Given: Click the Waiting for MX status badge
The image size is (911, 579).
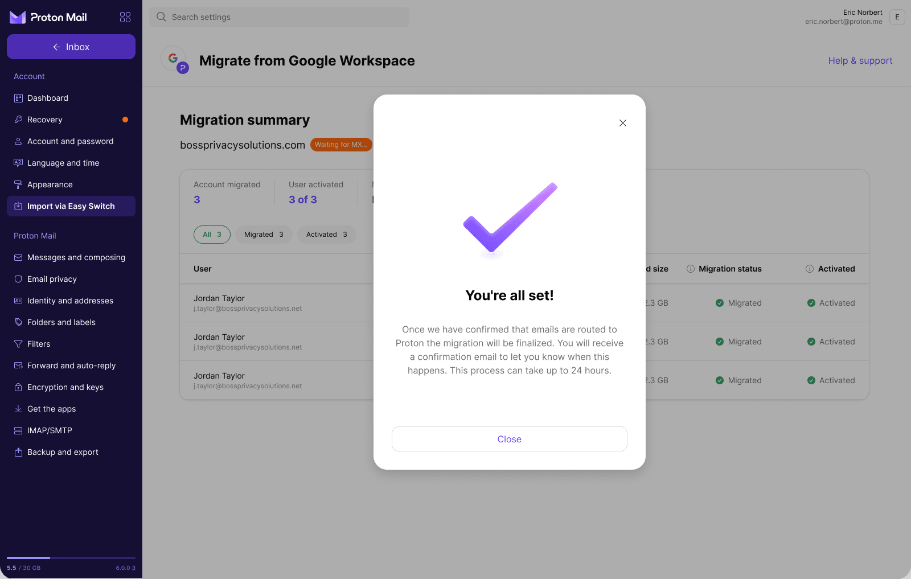Looking at the screenshot, I should click(x=341, y=145).
